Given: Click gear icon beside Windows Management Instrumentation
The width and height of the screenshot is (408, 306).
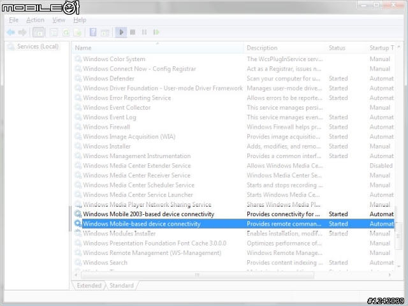Looking at the screenshot, I should tap(78, 156).
